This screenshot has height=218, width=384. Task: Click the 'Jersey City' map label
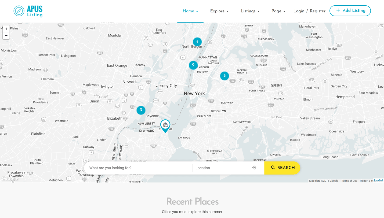coord(166,86)
